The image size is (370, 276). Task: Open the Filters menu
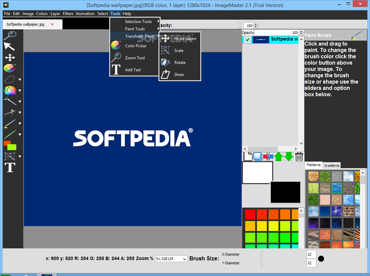click(x=68, y=13)
